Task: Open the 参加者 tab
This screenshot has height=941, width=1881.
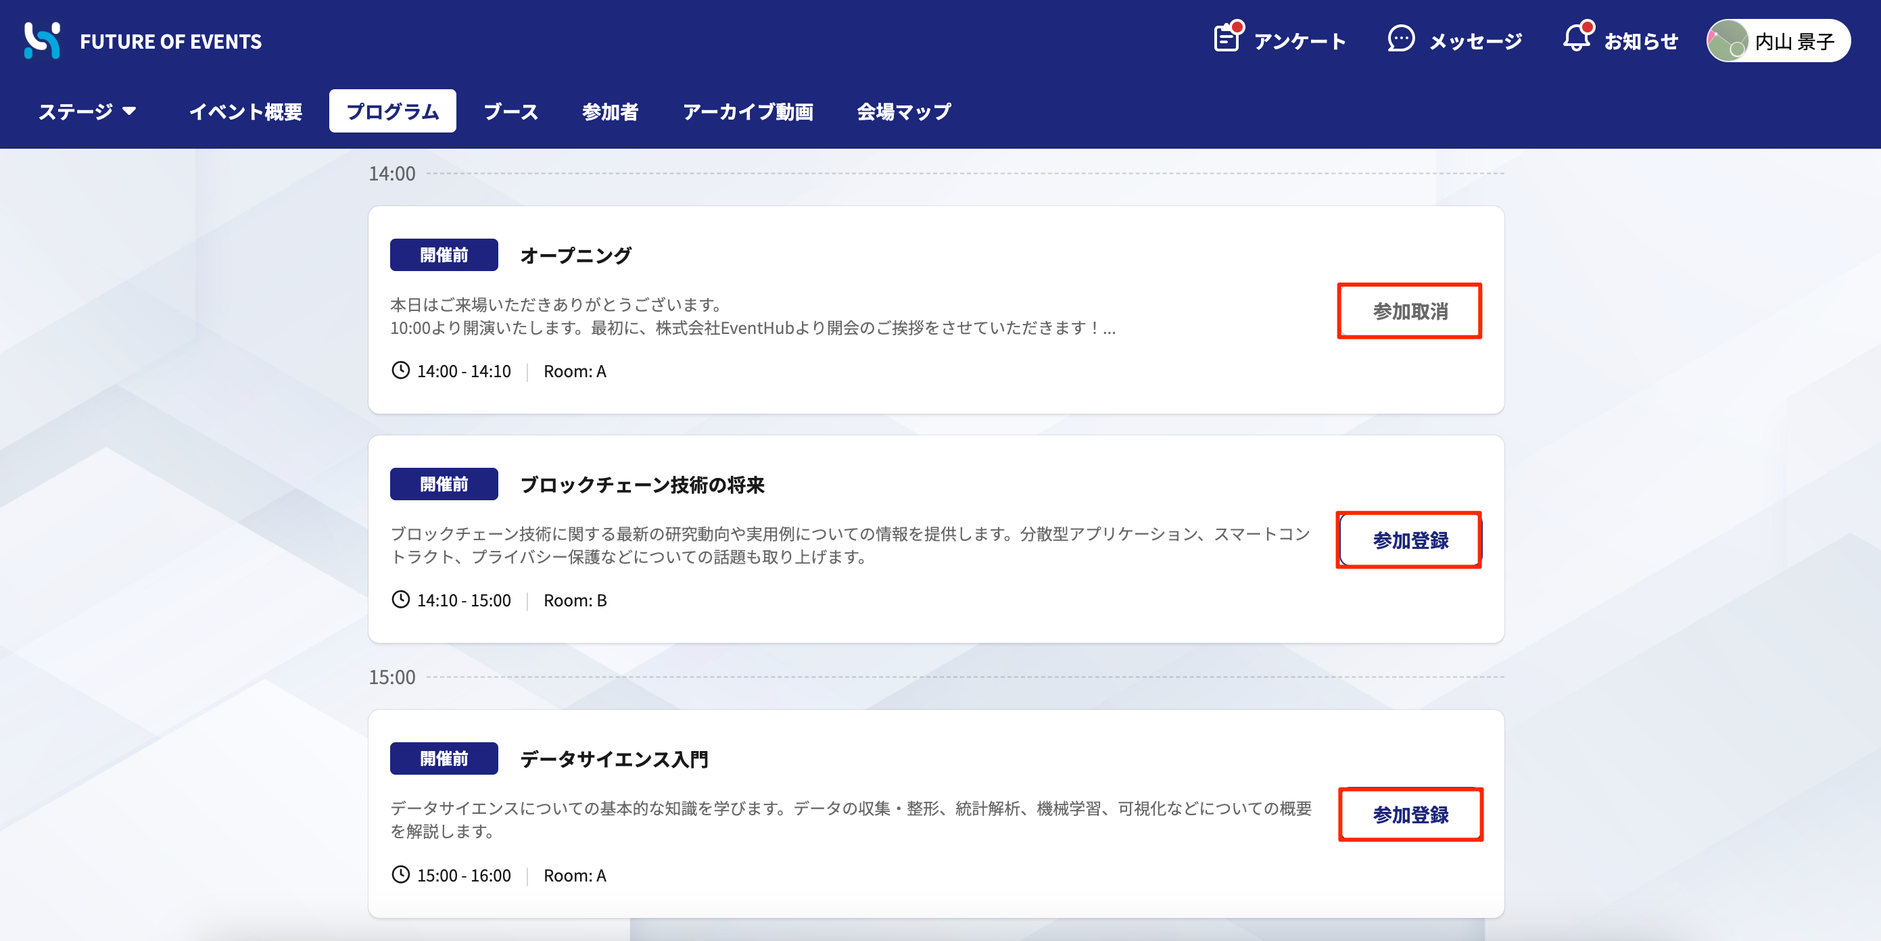Action: pyautogui.click(x=610, y=111)
